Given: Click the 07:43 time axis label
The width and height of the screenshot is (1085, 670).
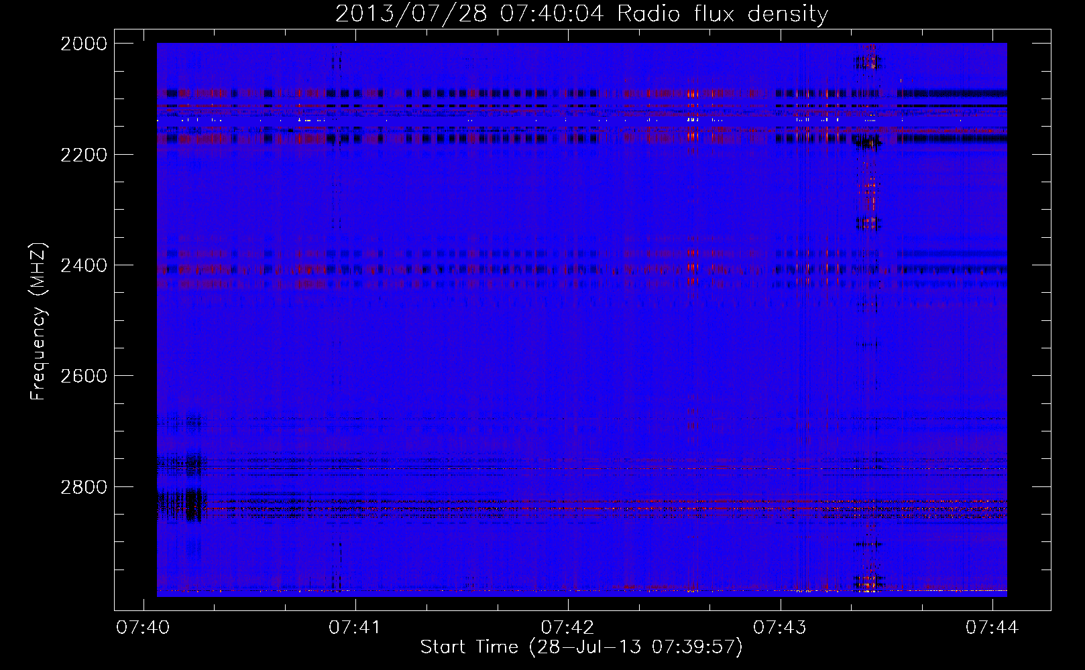Looking at the screenshot, I should (780, 627).
